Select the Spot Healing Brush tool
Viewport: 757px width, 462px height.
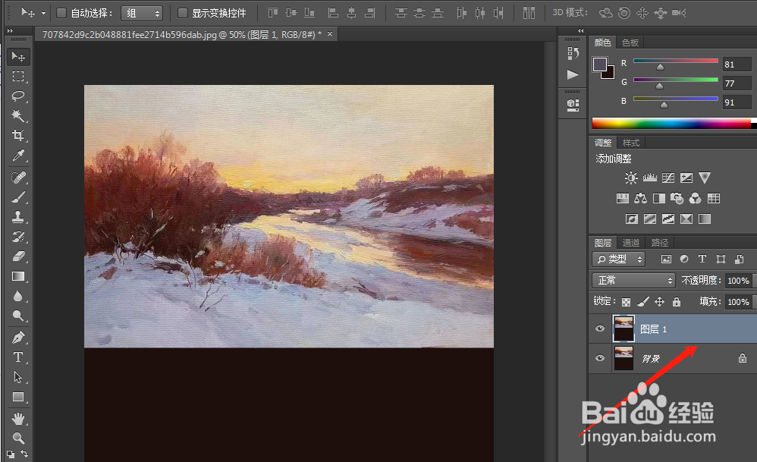18,178
